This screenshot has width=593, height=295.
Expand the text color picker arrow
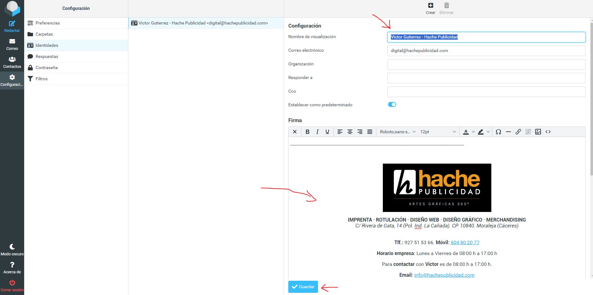(x=473, y=132)
